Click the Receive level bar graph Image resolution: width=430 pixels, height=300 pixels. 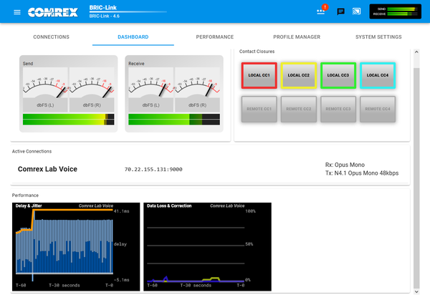coord(174,120)
